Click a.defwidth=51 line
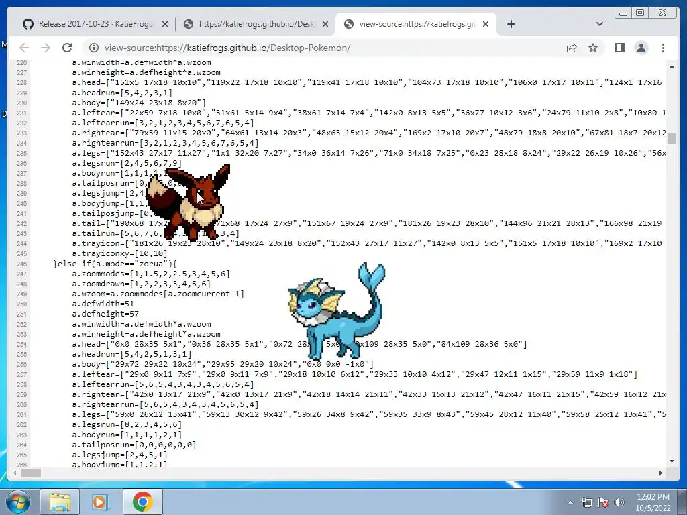Screen dimensions: 687x515 click(103, 304)
